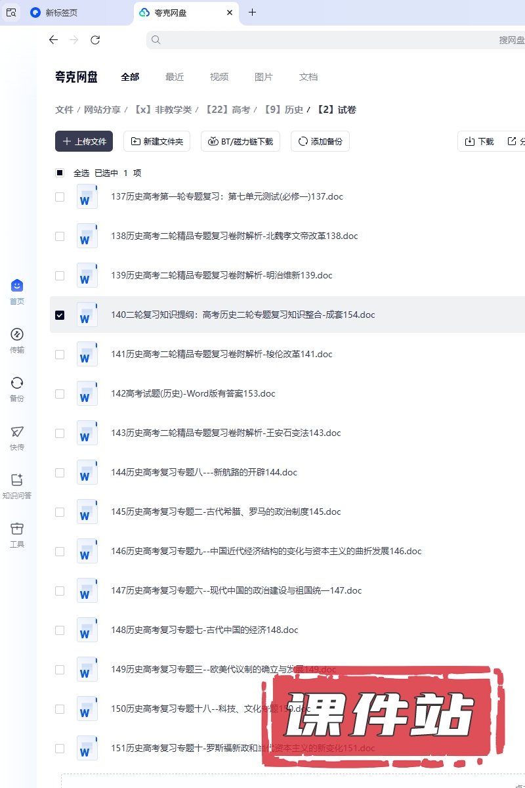
Task: Switch to the 视频 category tab
Action: tap(219, 77)
